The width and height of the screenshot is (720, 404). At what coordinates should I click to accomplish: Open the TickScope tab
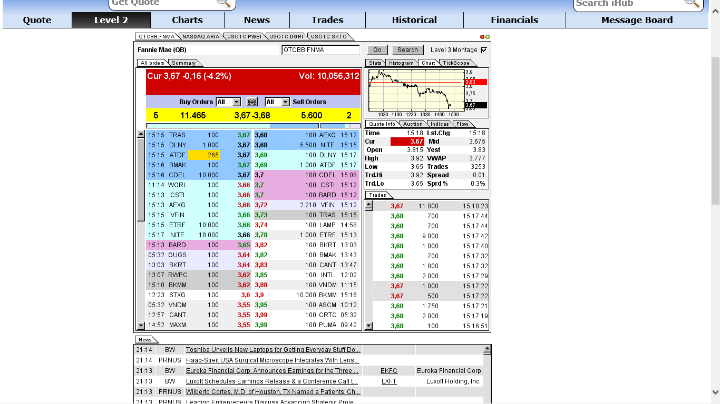click(456, 63)
